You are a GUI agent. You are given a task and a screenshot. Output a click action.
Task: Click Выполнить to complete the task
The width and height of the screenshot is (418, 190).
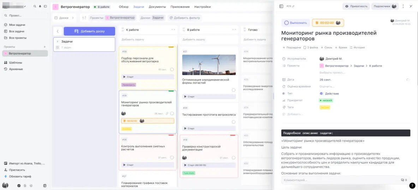tap(295, 23)
